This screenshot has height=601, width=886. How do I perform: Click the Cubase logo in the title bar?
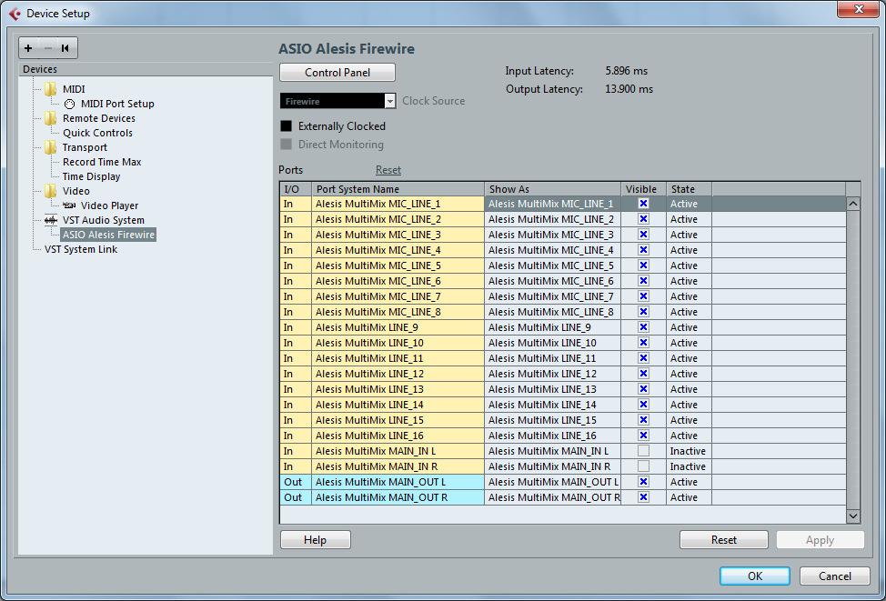[x=15, y=13]
